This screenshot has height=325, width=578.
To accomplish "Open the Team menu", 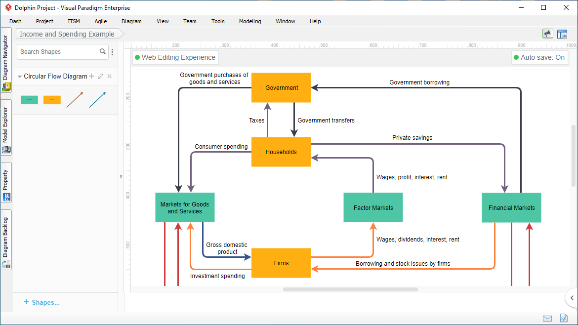I will point(190,21).
